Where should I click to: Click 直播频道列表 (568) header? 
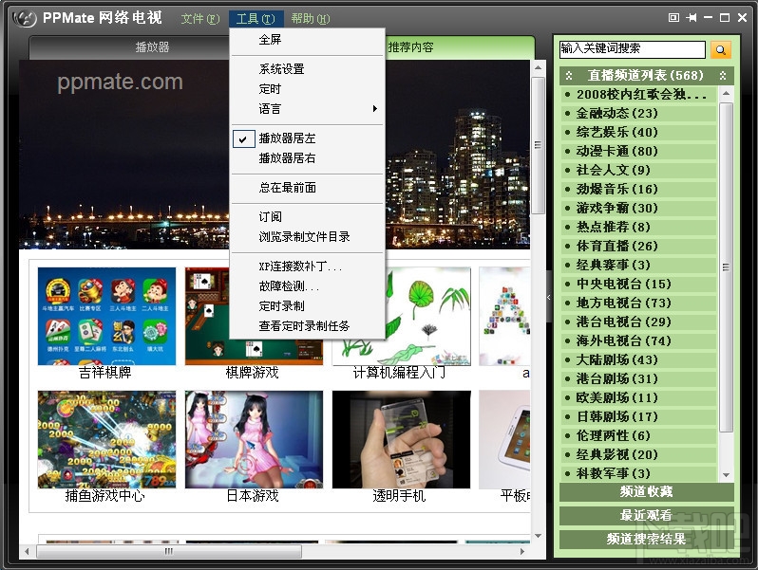click(x=646, y=75)
